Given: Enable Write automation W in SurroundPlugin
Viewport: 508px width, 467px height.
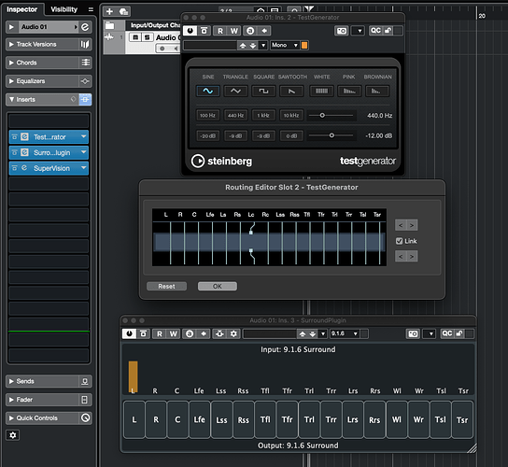Looking at the screenshot, I should (174, 333).
